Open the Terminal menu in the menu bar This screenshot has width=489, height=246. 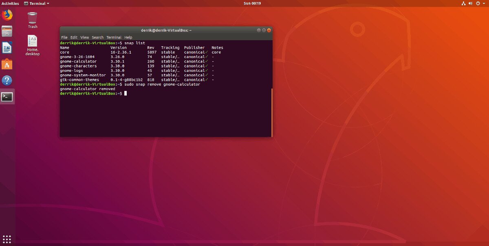tap(114, 37)
